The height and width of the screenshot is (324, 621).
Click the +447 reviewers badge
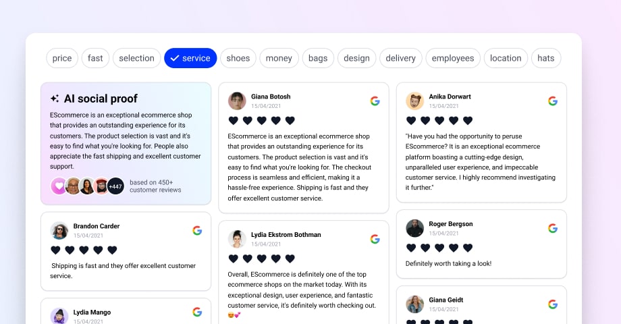point(115,186)
